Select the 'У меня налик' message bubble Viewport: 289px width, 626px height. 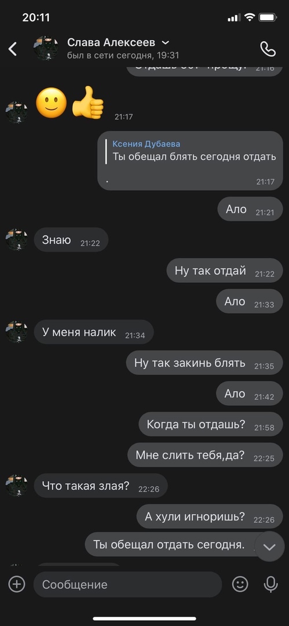(x=93, y=332)
